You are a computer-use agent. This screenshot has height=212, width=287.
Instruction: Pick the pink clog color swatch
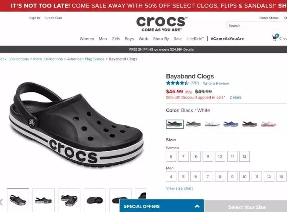(269, 124)
